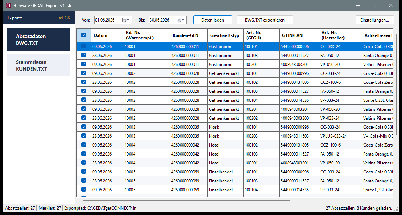Click '27 Absatzzeilen, 8 Kunden geladen.' status
The width and height of the screenshot is (402, 215).
359,208
